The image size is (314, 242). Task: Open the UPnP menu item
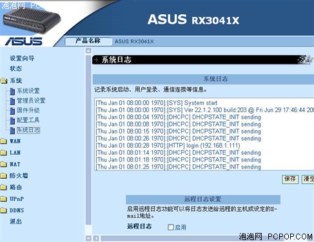[x=17, y=199]
